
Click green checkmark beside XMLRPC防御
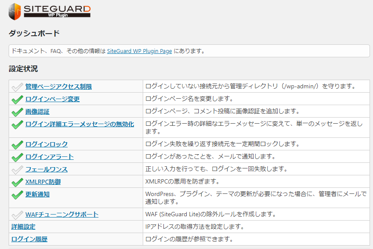[17, 182]
